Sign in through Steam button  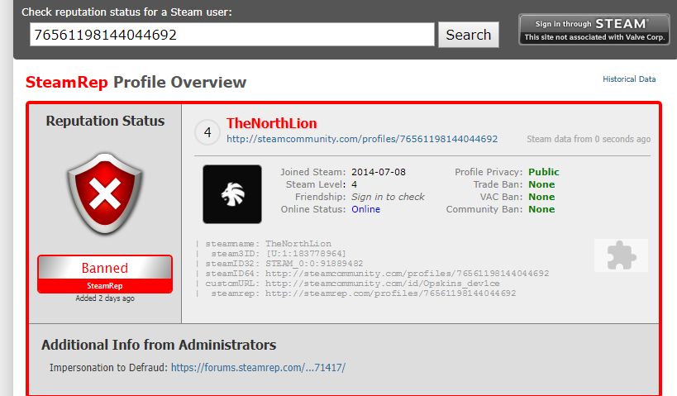(x=594, y=30)
